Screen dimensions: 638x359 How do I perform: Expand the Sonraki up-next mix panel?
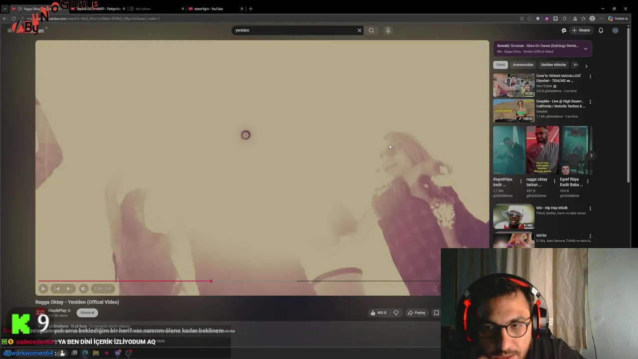tap(586, 48)
